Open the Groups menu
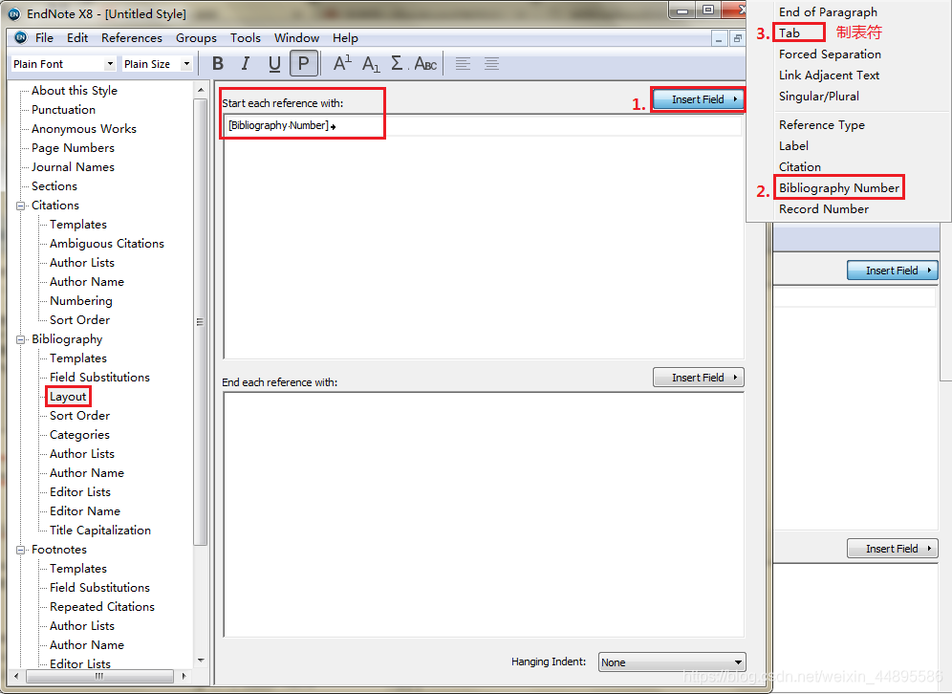This screenshot has height=694, width=952. point(196,37)
